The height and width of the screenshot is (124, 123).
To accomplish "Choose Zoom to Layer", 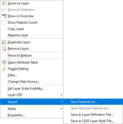I will click(x=32, y=3).
